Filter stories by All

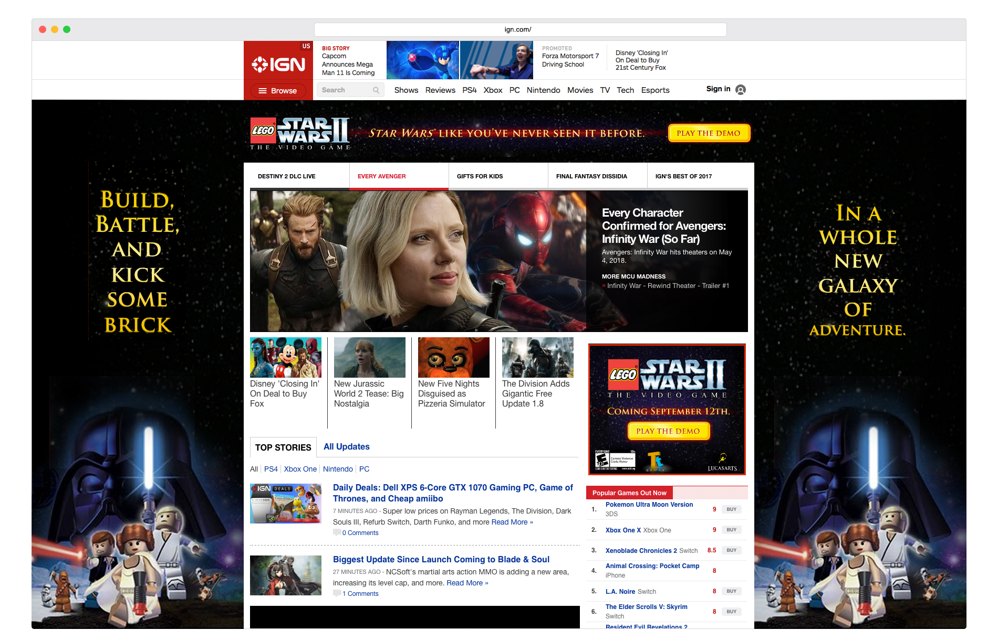point(254,469)
